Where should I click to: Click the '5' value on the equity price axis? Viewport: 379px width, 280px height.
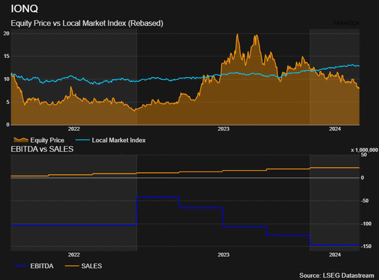click(8, 102)
